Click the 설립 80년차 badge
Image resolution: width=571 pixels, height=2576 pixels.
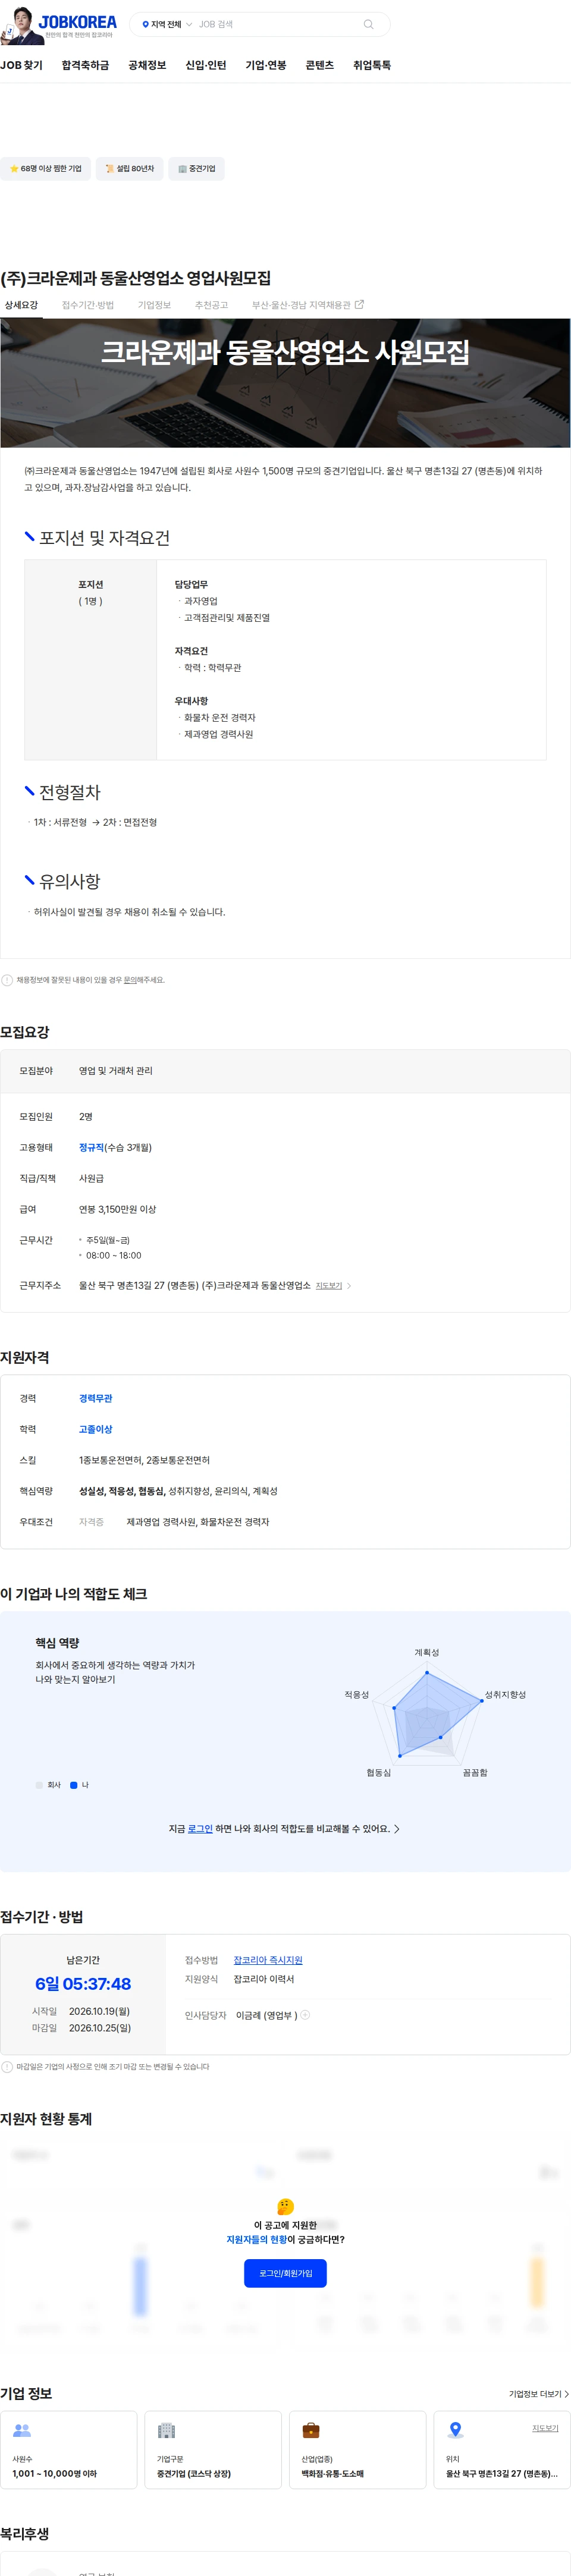coord(130,168)
